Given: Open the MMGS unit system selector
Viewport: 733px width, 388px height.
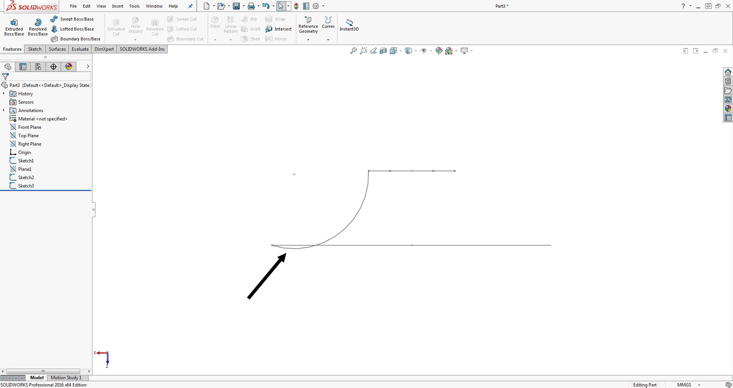Looking at the screenshot, I should (x=689, y=385).
